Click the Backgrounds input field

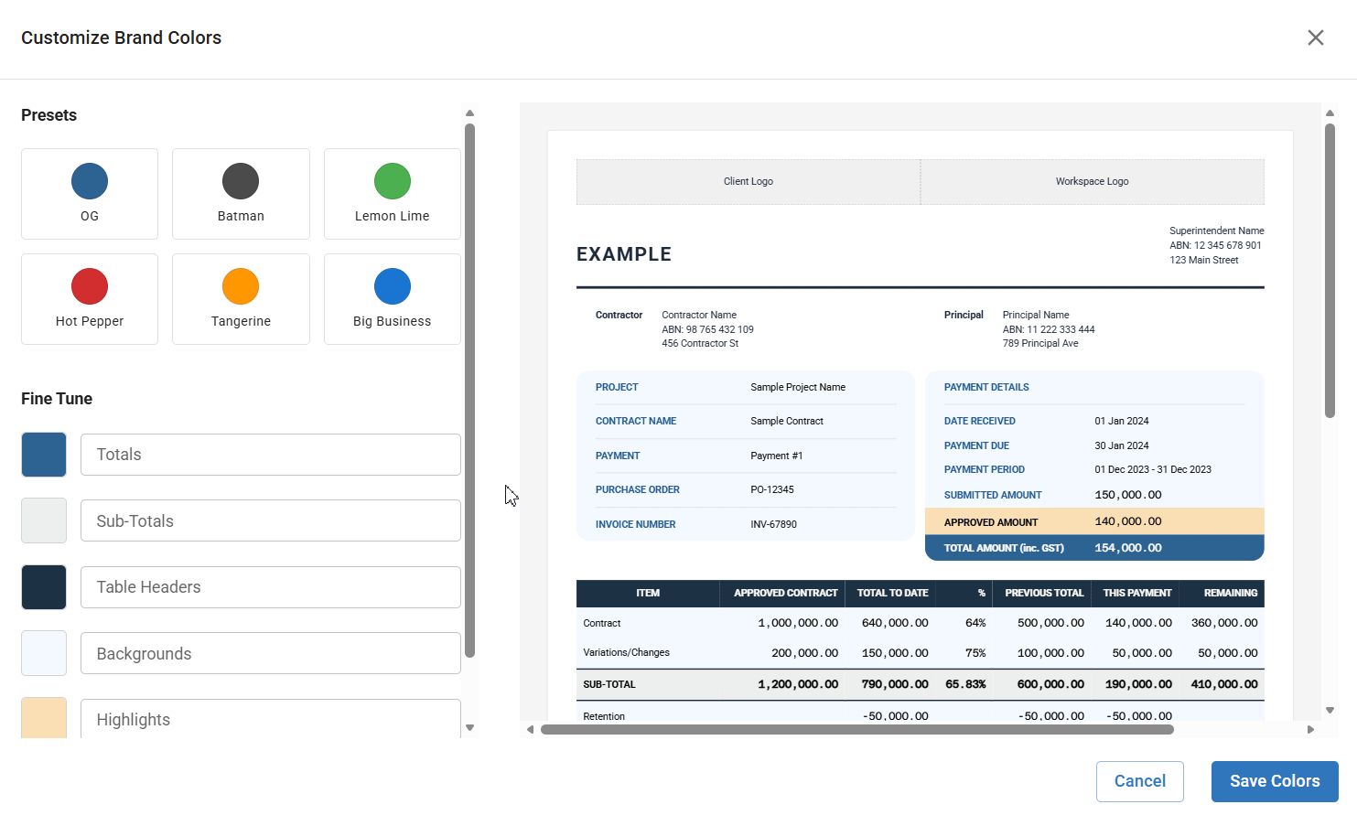[x=270, y=653]
